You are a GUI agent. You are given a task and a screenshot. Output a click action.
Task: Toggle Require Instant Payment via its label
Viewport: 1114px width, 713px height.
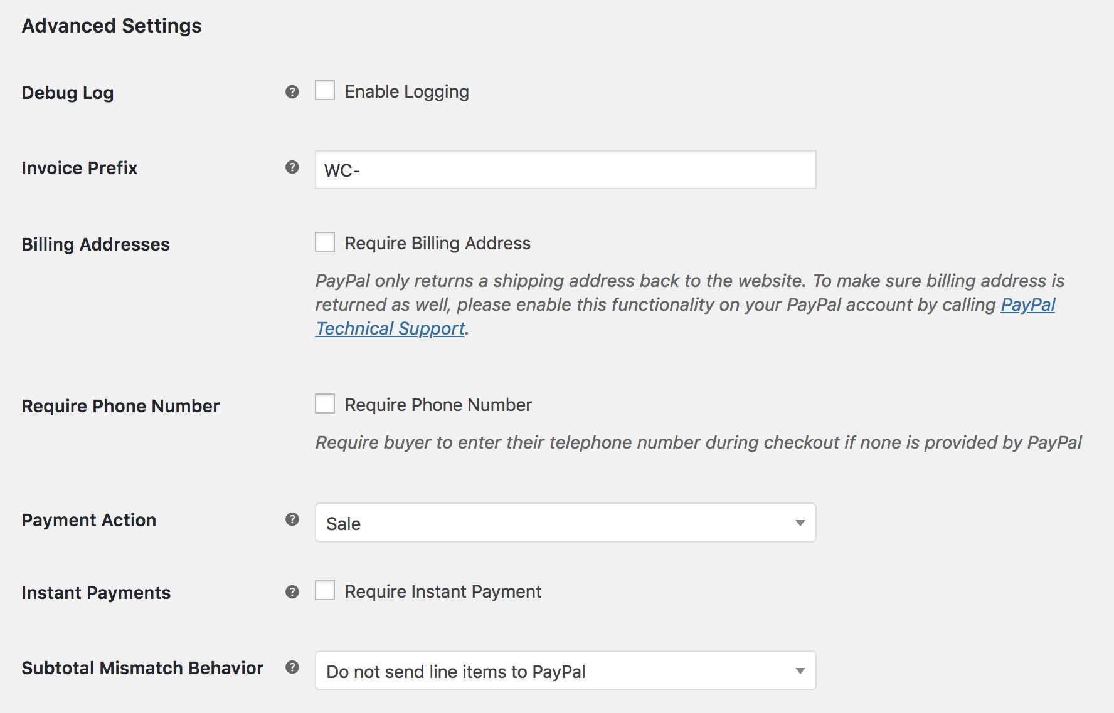tap(442, 591)
